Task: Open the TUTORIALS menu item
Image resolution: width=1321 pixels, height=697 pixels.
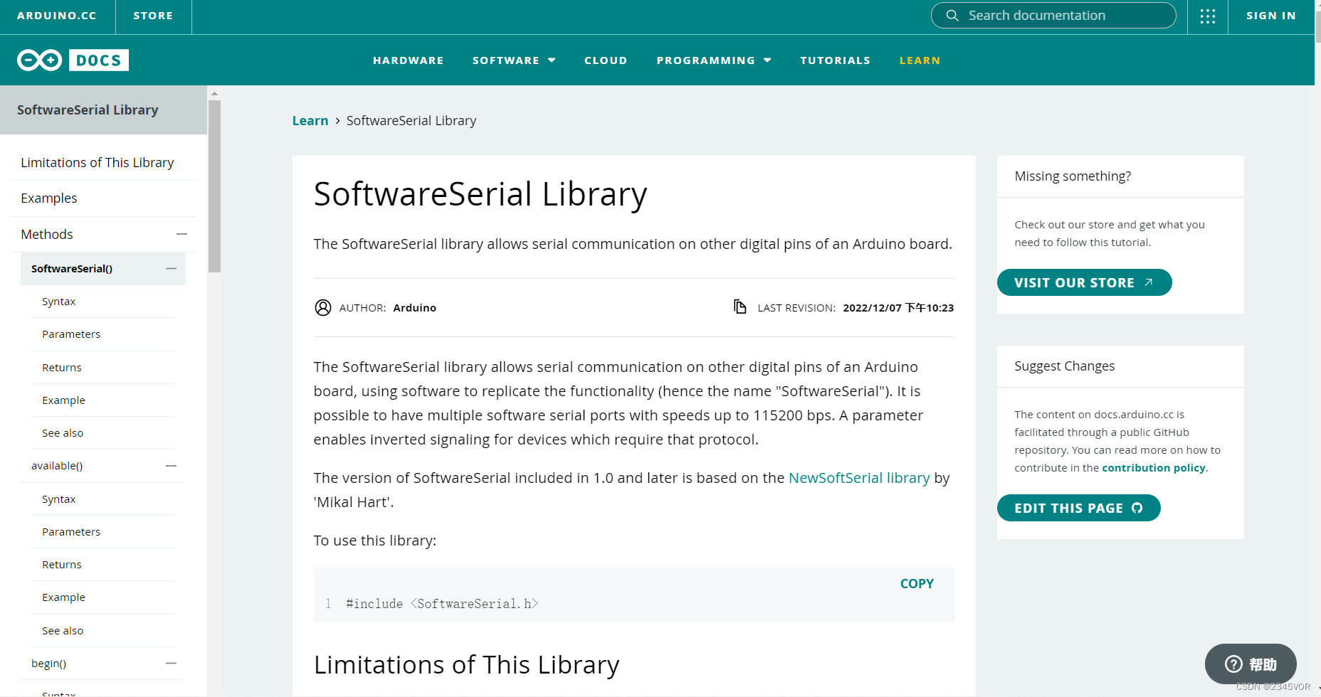Action: click(x=836, y=60)
